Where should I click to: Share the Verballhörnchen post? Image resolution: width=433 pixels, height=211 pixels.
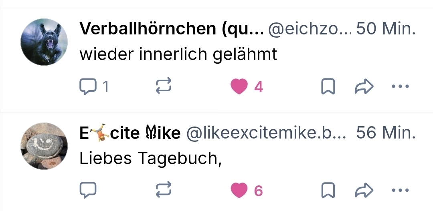point(364,86)
